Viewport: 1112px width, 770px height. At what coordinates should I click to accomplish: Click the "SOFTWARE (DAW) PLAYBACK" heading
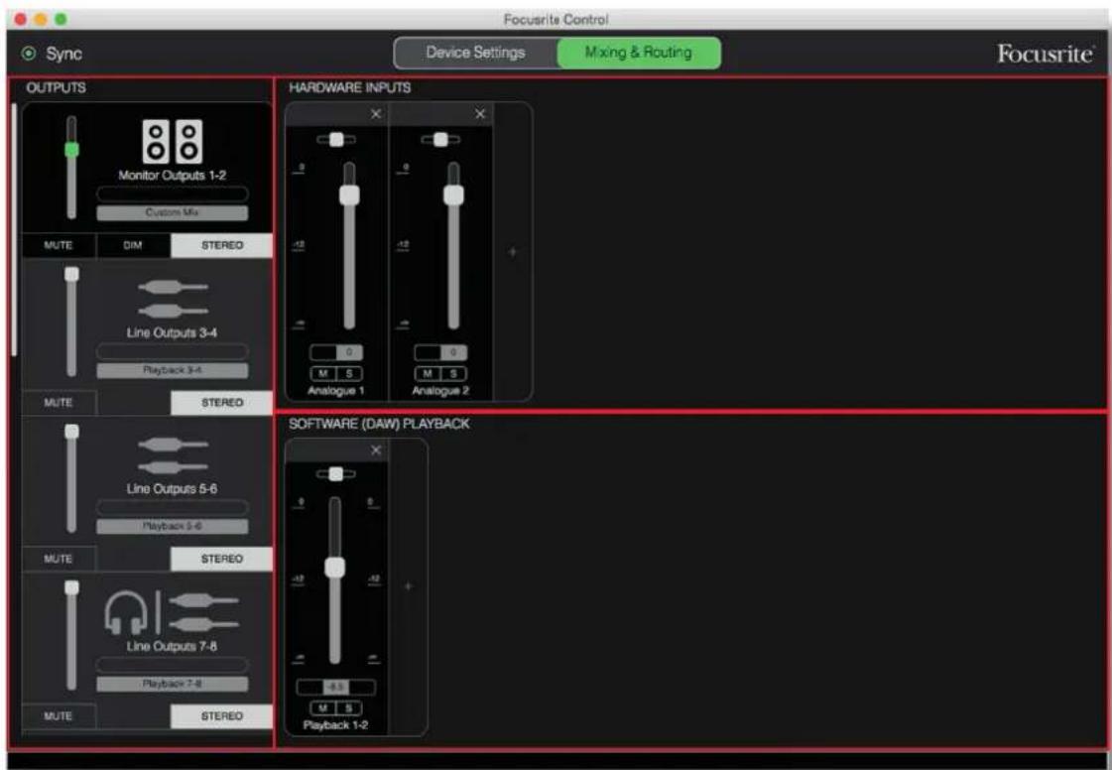tap(379, 424)
